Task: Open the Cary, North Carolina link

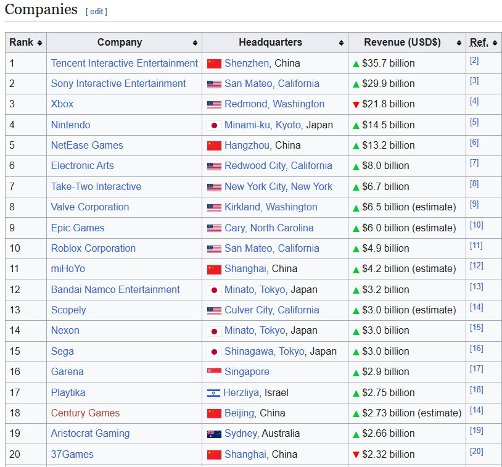Action: 269,228
